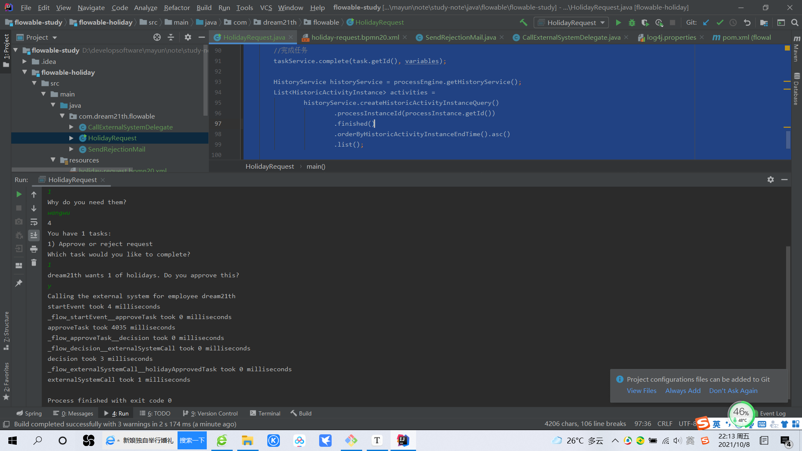This screenshot has height=451, width=802.
Task: Start debugging with the bug icon
Action: (632, 23)
